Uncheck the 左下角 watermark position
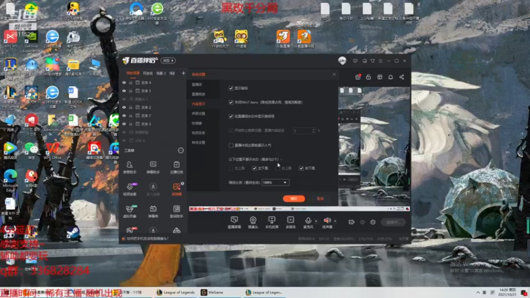Image resolution: width=530 pixels, height=298 pixels. coord(254,168)
